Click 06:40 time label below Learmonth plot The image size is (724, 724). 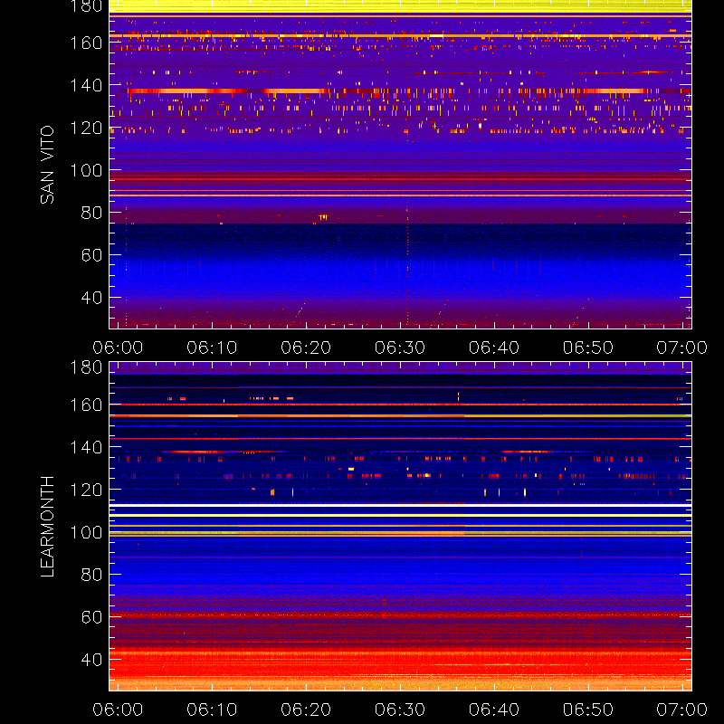coord(494,710)
